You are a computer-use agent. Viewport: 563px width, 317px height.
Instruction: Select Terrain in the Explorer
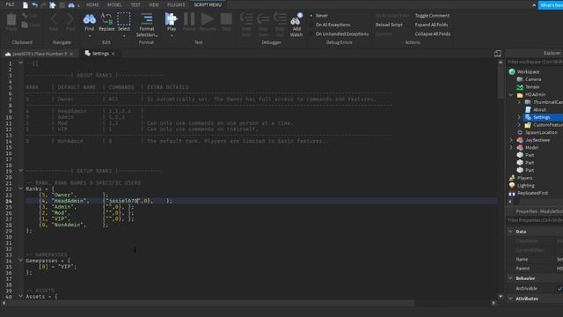click(x=532, y=87)
